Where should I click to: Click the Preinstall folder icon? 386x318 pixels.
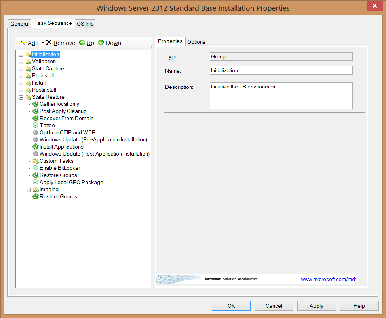[29, 75]
